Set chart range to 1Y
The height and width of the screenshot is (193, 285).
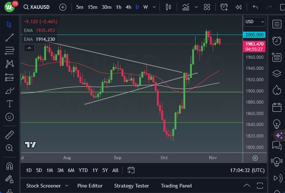coord(95,170)
